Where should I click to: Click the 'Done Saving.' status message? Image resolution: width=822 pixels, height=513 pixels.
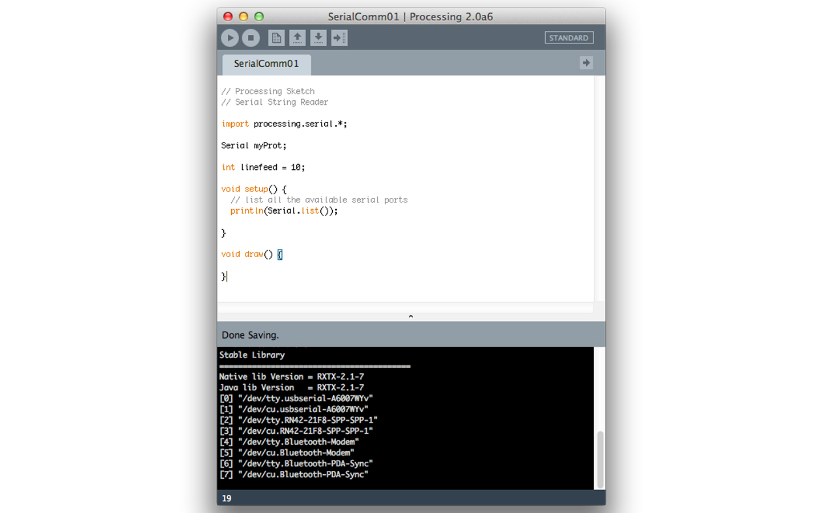[x=251, y=335]
